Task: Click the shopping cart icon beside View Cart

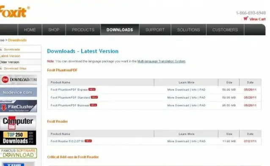Action: pos(246,19)
